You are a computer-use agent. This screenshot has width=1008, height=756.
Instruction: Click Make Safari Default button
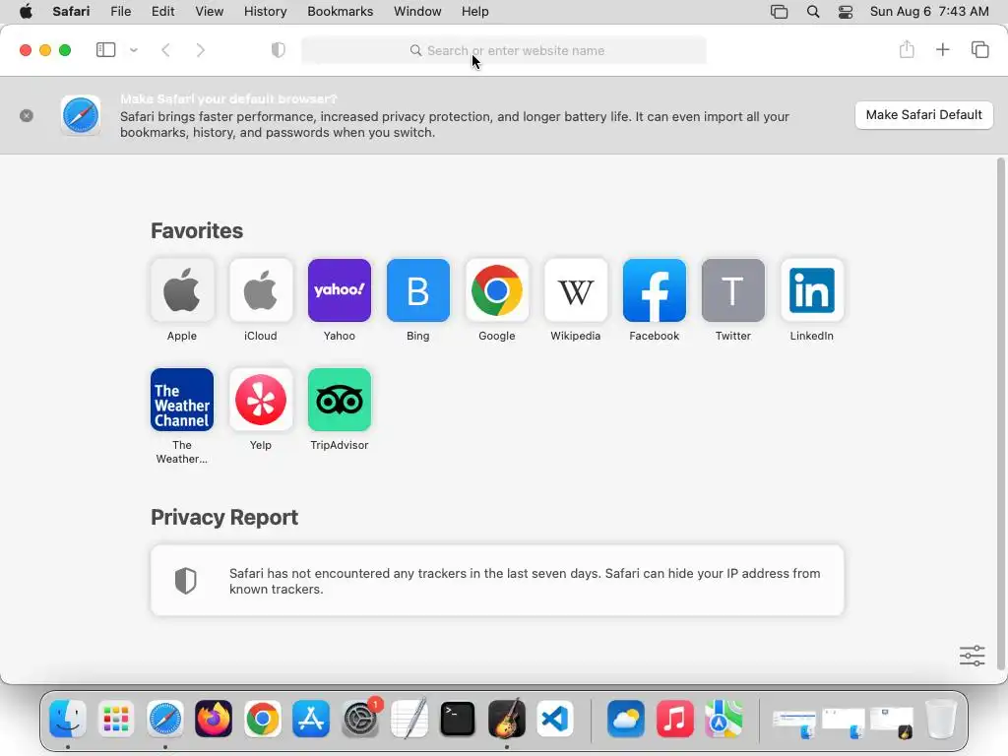pos(923,115)
